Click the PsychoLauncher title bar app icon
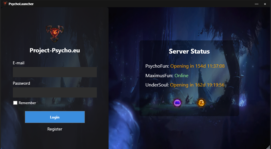The width and height of the screenshot is (271, 149). 5,4
